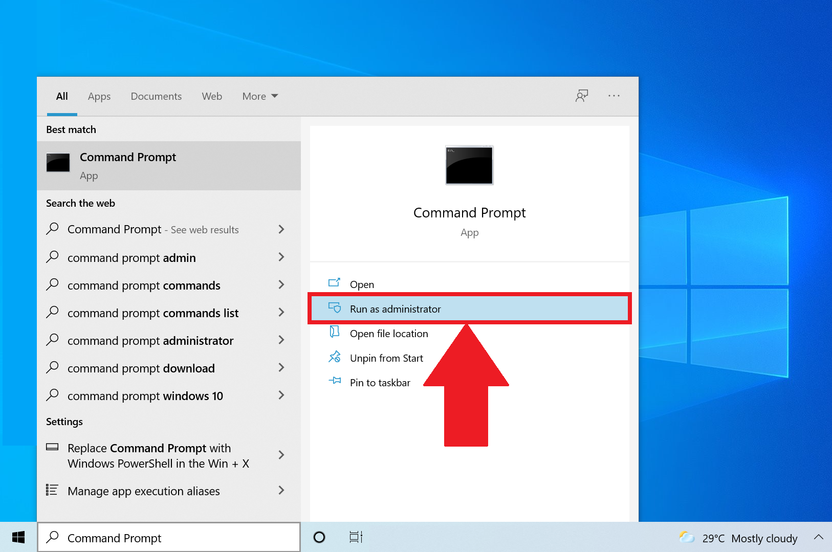
Task: Click the Windows Start button
Action: click(18, 537)
